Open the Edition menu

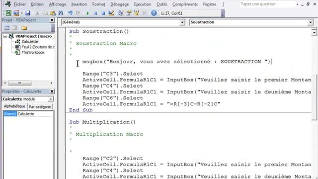tap(37, 4)
